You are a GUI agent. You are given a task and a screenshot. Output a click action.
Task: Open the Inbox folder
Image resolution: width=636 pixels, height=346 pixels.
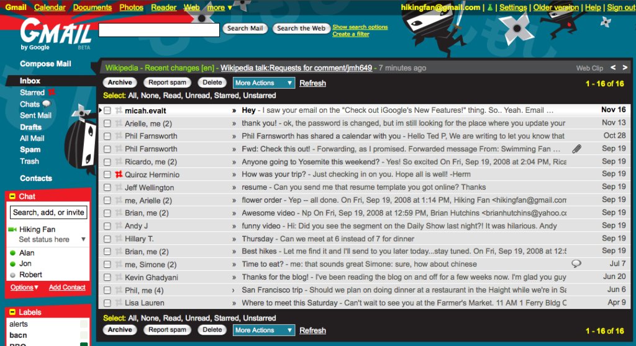click(x=30, y=81)
